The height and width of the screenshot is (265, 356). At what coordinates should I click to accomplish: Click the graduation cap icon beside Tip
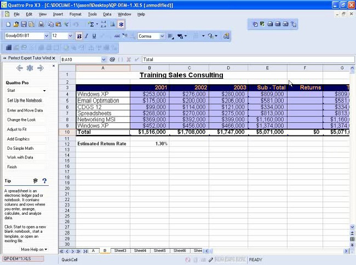[35, 181]
